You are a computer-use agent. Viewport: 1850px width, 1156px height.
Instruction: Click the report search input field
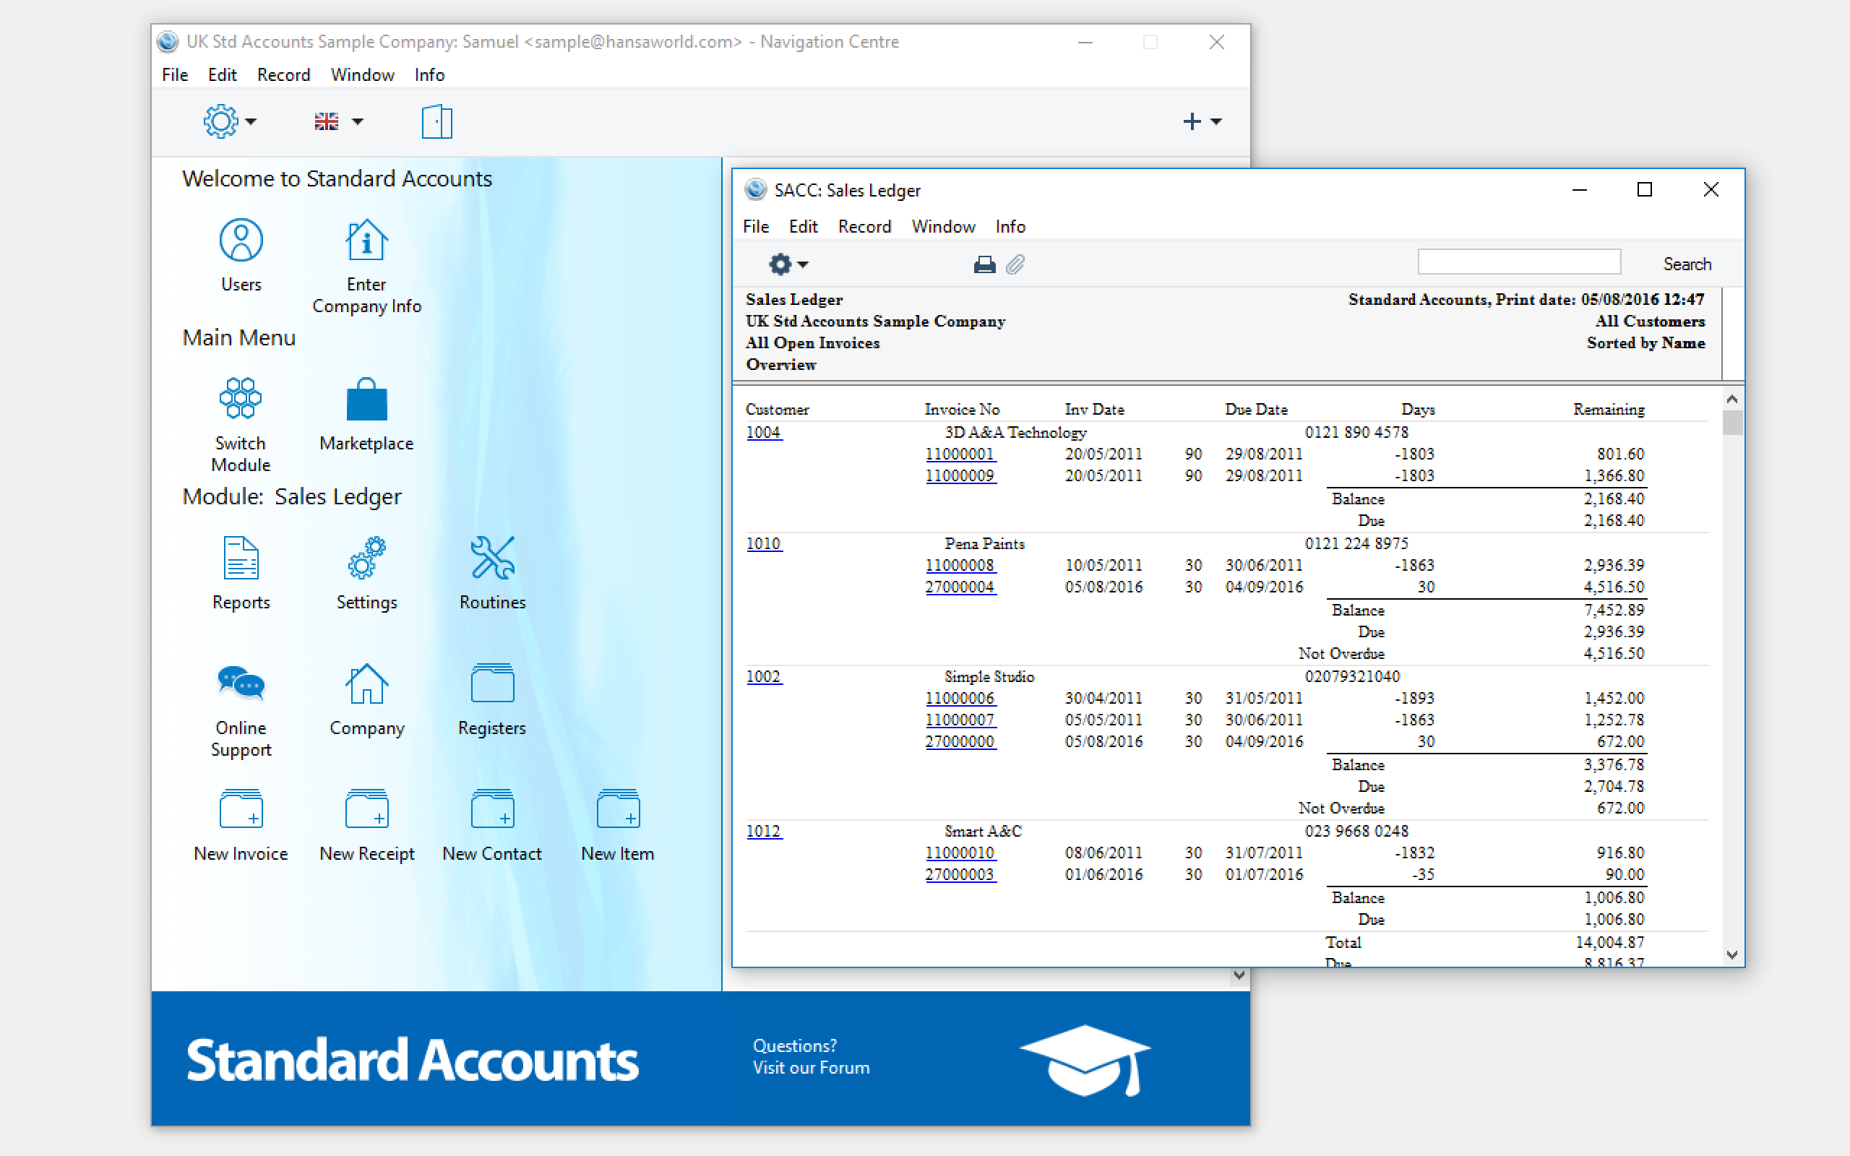(1518, 262)
